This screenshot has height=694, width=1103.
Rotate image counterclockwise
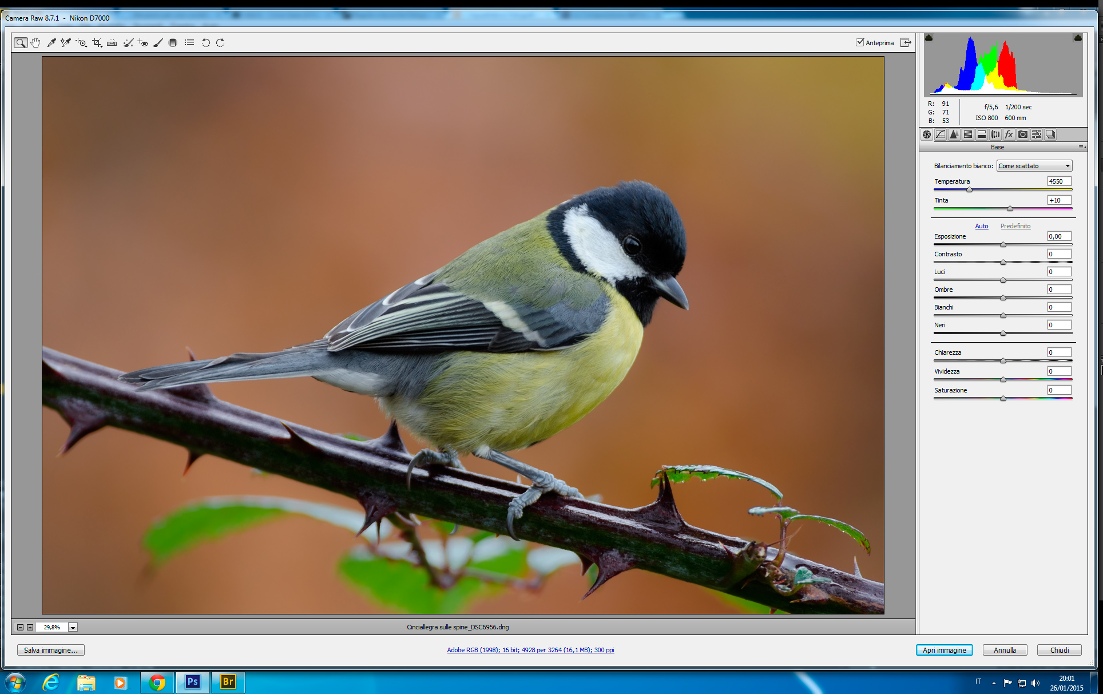[x=205, y=43]
